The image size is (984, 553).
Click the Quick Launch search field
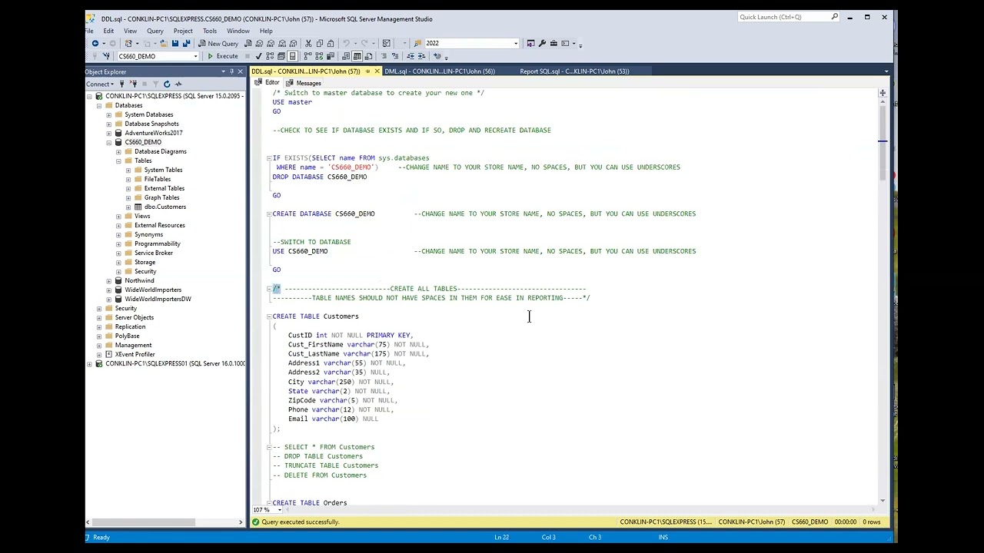tap(788, 17)
